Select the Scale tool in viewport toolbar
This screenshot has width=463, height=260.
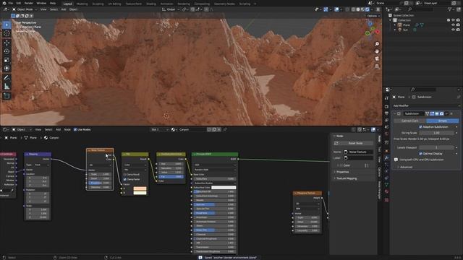(x=7, y=60)
